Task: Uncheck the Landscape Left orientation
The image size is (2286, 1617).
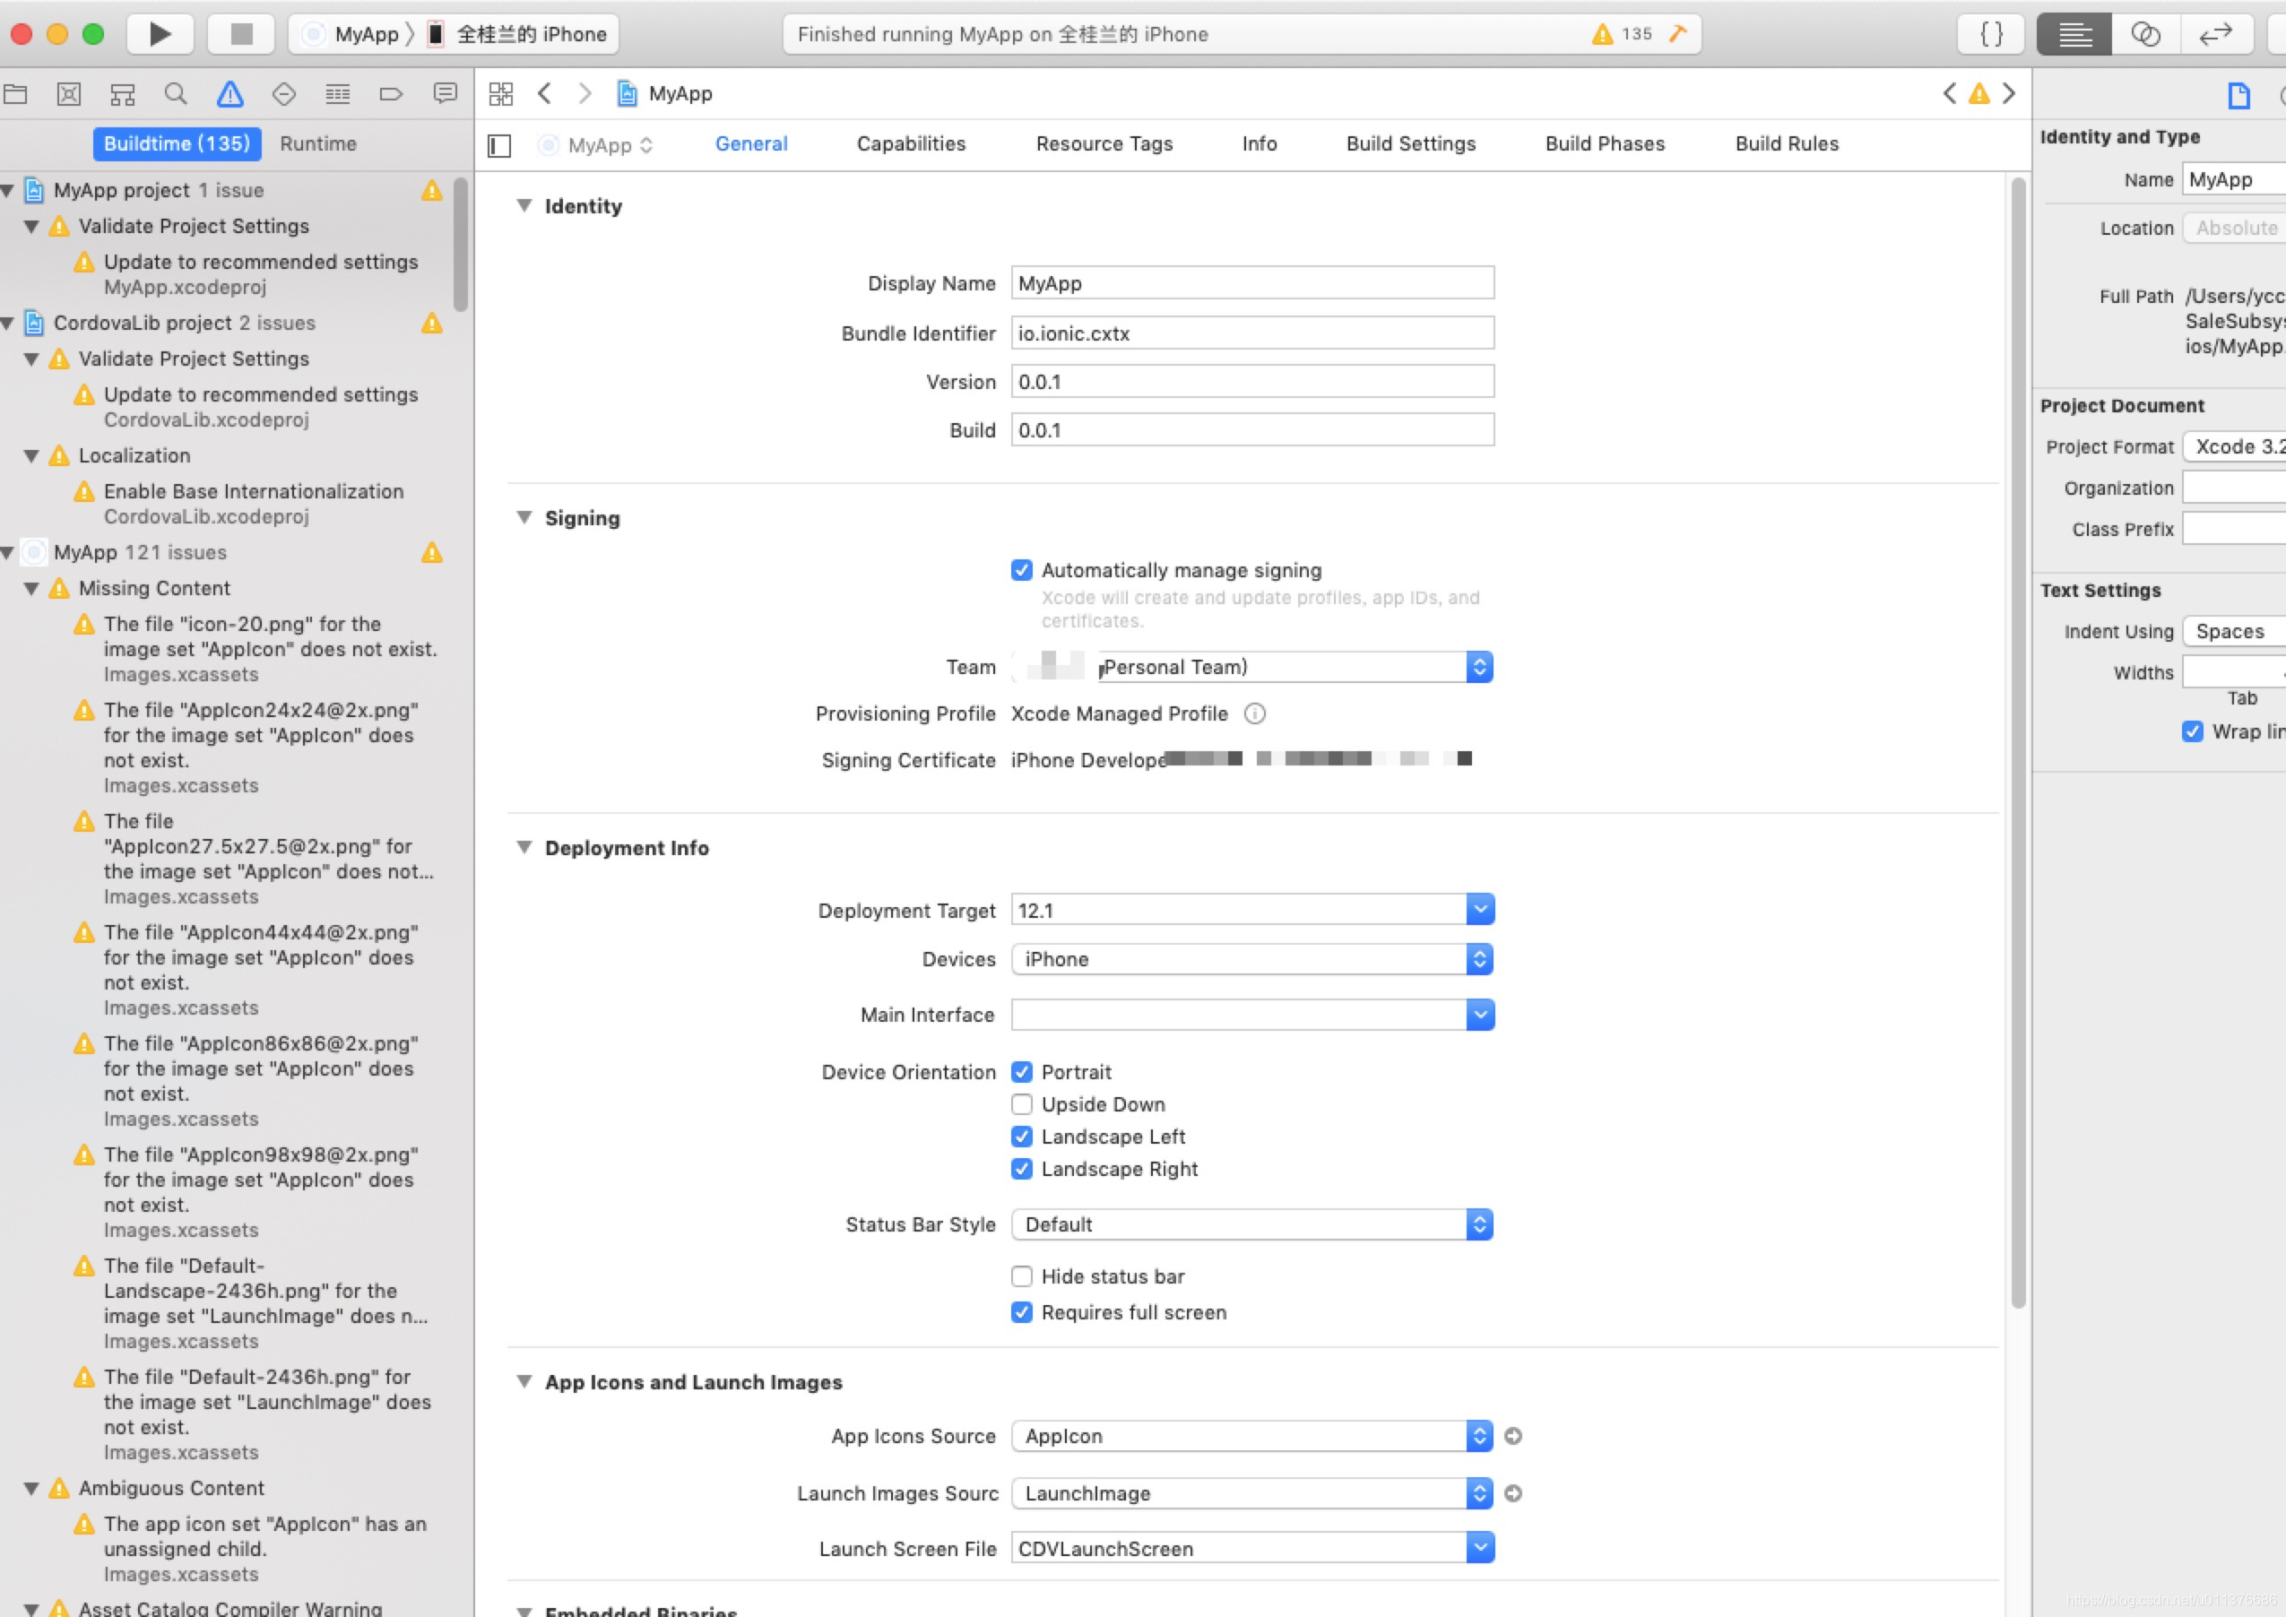Action: pyautogui.click(x=1022, y=1136)
